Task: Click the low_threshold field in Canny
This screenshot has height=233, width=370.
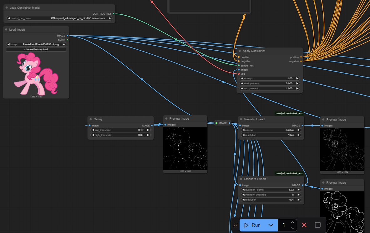Action: coord(121,130)
